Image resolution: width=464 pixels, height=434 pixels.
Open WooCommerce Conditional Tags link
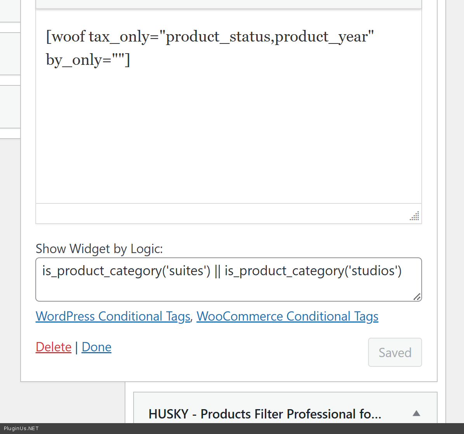pyautogui.click(x=287, y=316)
